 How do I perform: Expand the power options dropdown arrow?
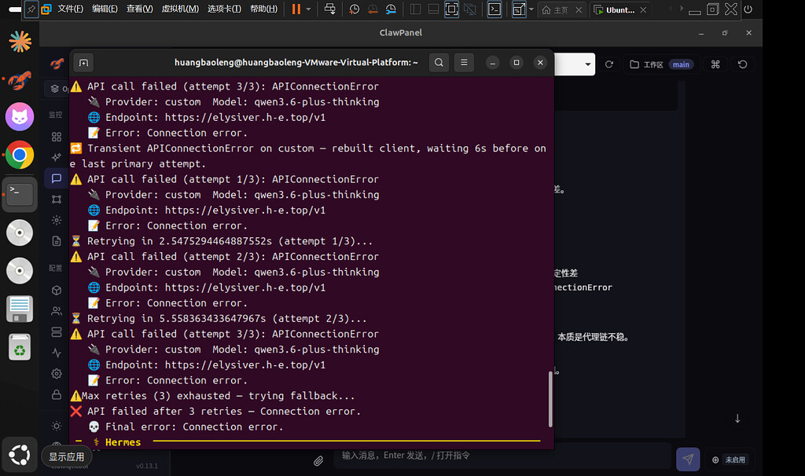click(308, 9)
